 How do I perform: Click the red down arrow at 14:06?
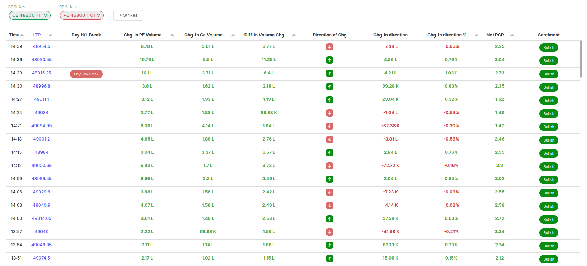click(330, 192)
